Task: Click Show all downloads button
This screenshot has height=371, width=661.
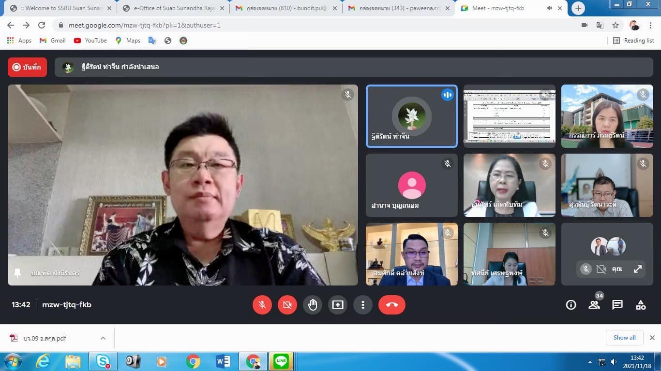Action: click(x=624, y=338)
